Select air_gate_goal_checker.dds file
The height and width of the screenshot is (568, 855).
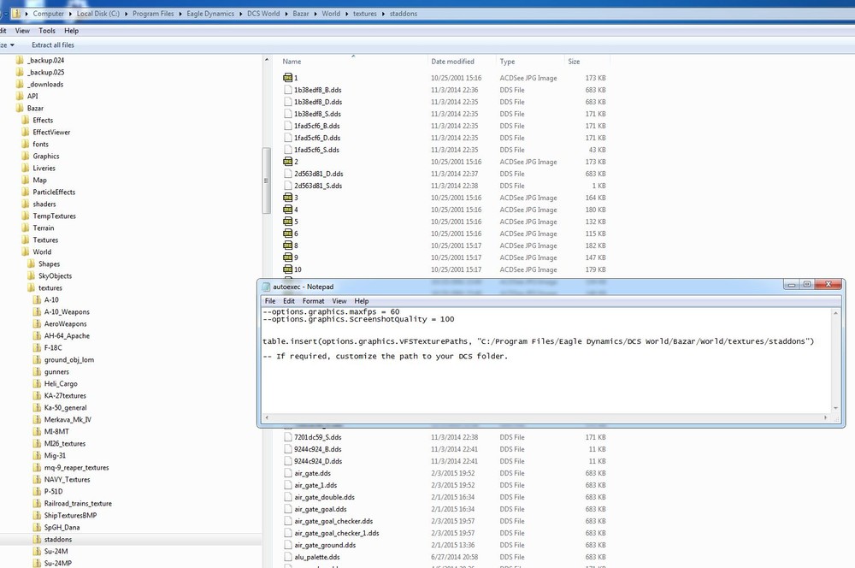(x=333, y=521)
